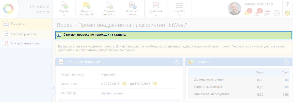This screenshot has height=102, width=293.
Task: Open the Перейти navigation menu
Action: pyautogui.click(x=179, y=9)
